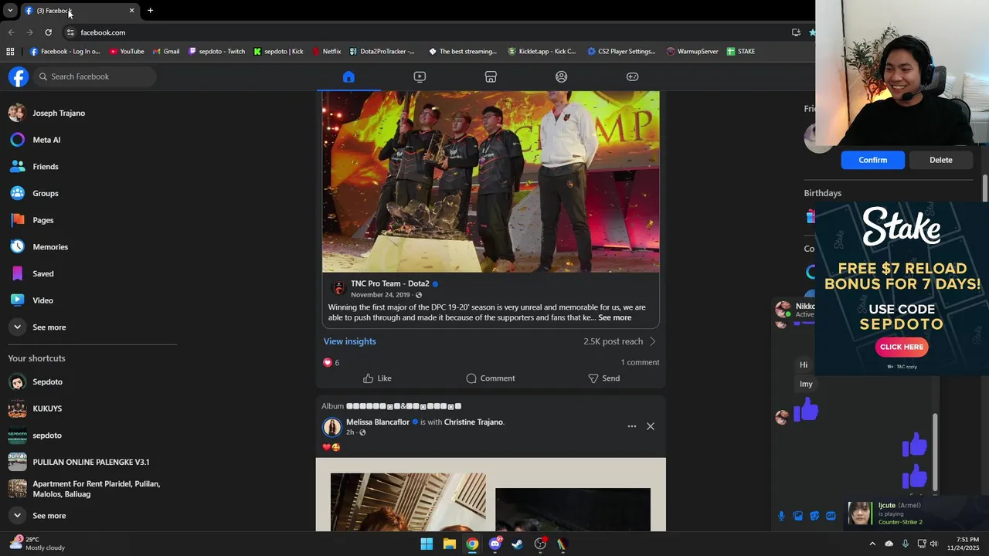Screen dimensions: 989x556
Task: Reload the page with the refresh icon
Action: click(48, 32)
